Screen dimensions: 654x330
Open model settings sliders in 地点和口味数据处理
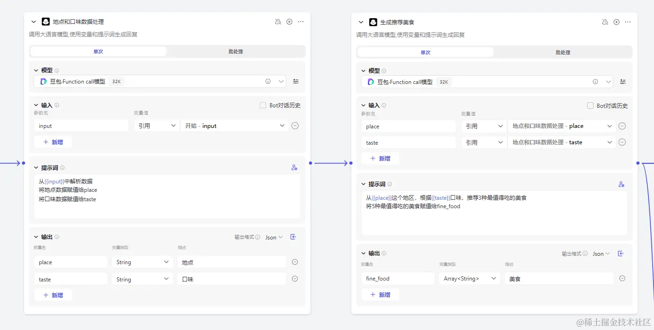(296, 81)
